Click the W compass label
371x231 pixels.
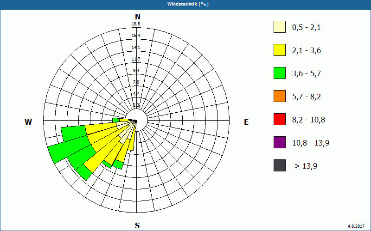(x=28, y=122)
